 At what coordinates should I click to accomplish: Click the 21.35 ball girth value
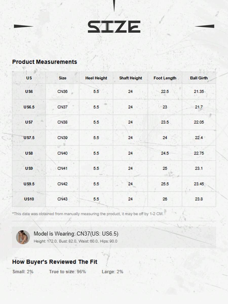coord(199,92)
